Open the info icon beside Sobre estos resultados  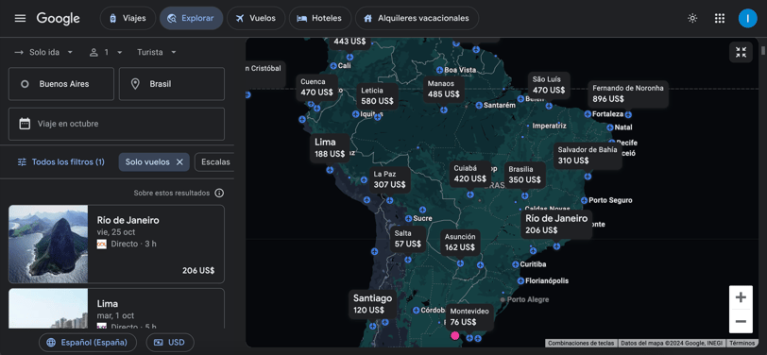219,194
